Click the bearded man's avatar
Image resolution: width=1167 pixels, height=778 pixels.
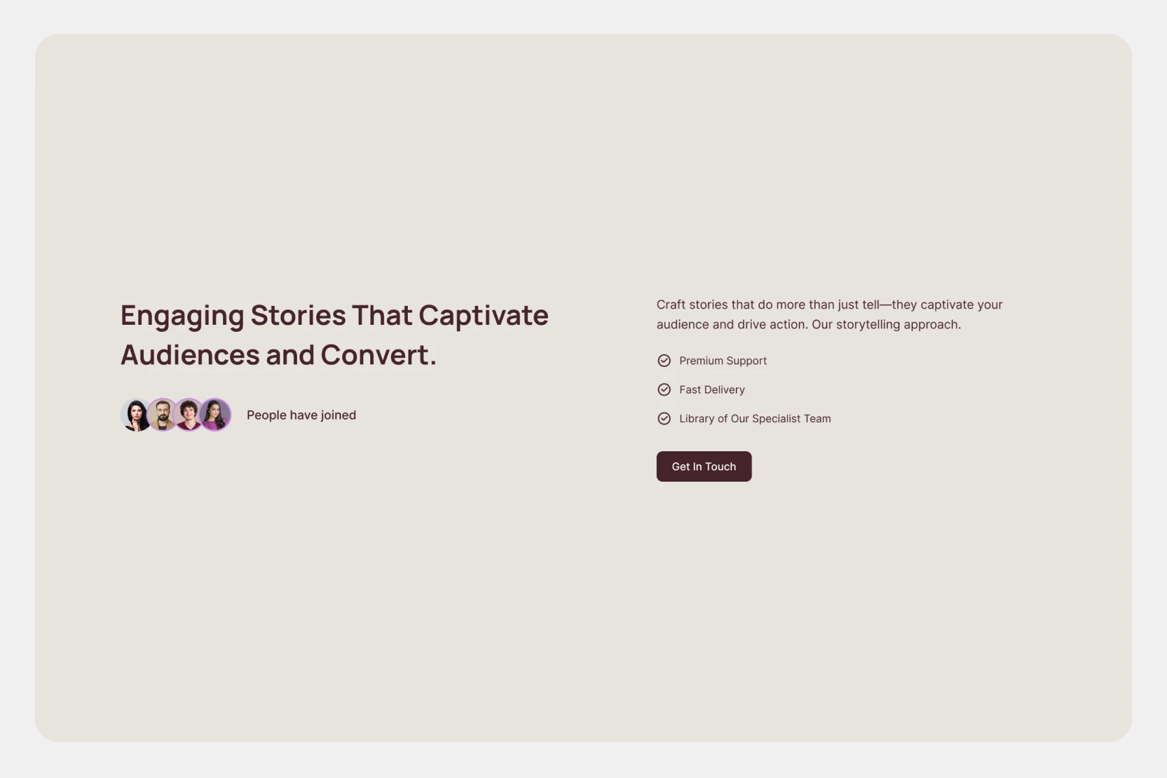tap(162, 415)
